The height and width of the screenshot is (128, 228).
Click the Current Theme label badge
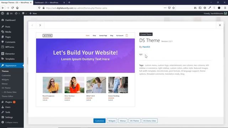pyautogui.click(x=146, y=34)
